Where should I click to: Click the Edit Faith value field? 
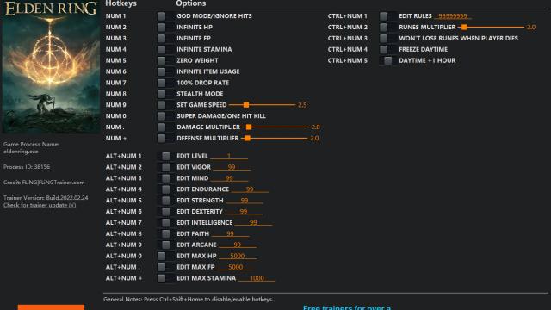[x=230, y=233]
